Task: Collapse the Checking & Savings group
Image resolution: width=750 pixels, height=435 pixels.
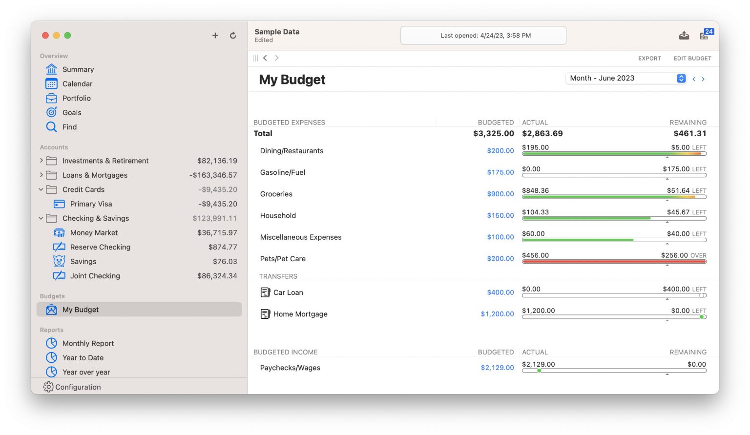Action: point(41,218)
